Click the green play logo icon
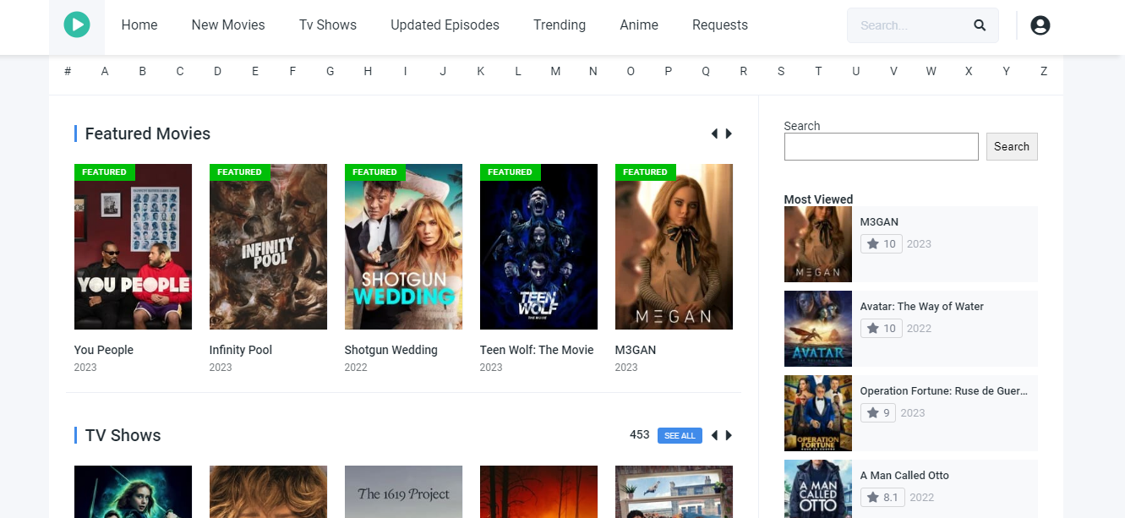Viewport: 1125px width, 518px height. point(76,25)
